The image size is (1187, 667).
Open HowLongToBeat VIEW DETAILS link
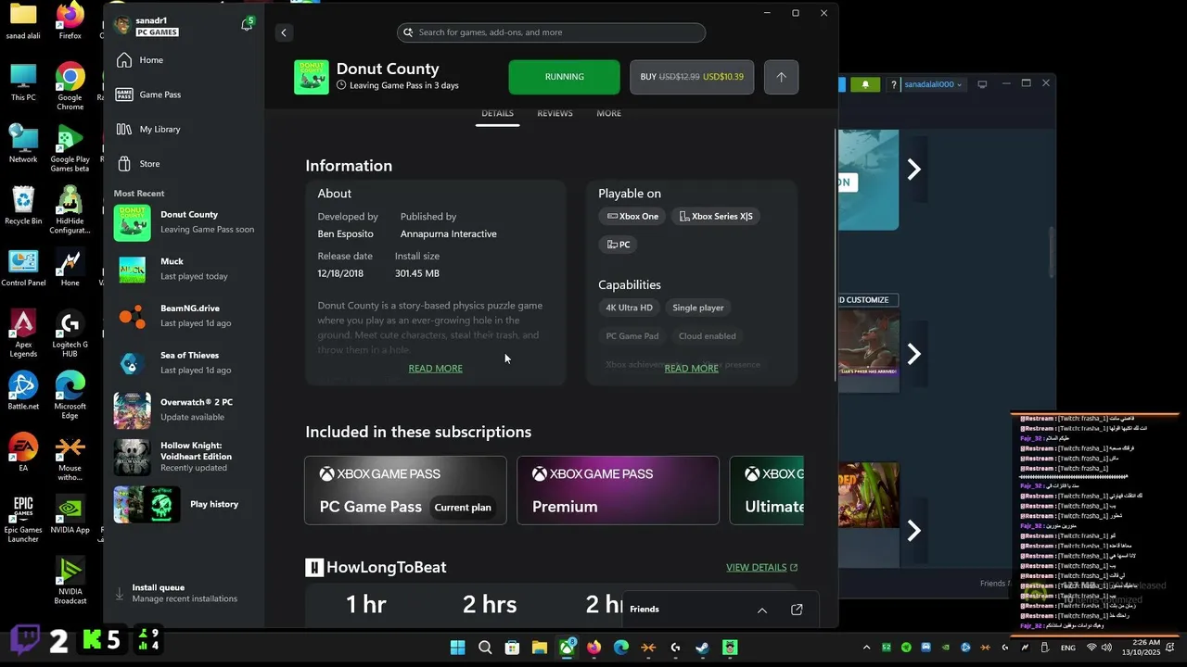tap(761, 567)
